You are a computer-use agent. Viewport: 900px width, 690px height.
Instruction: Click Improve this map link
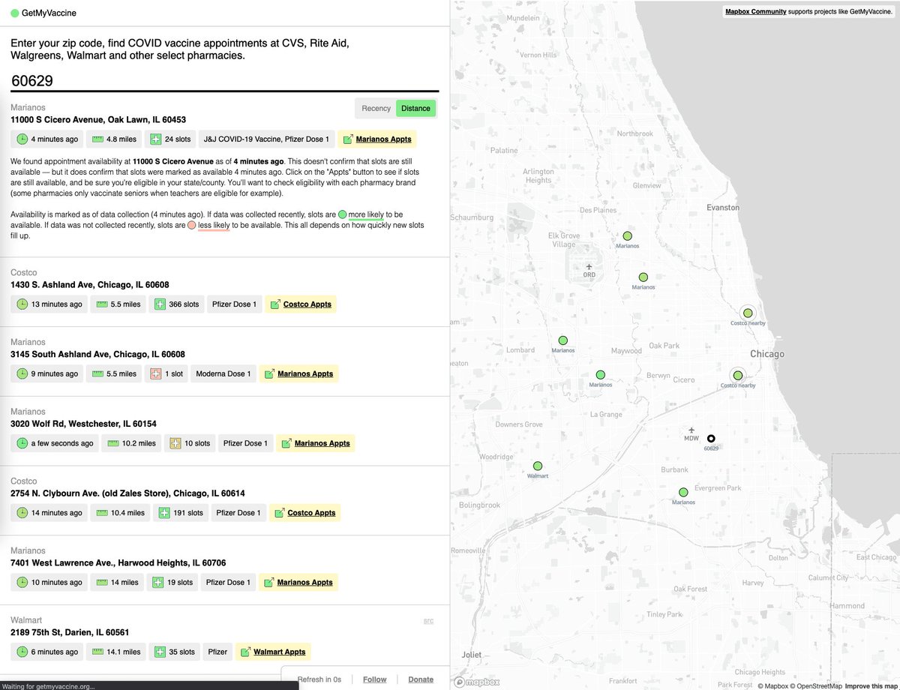tap(870, 685)
